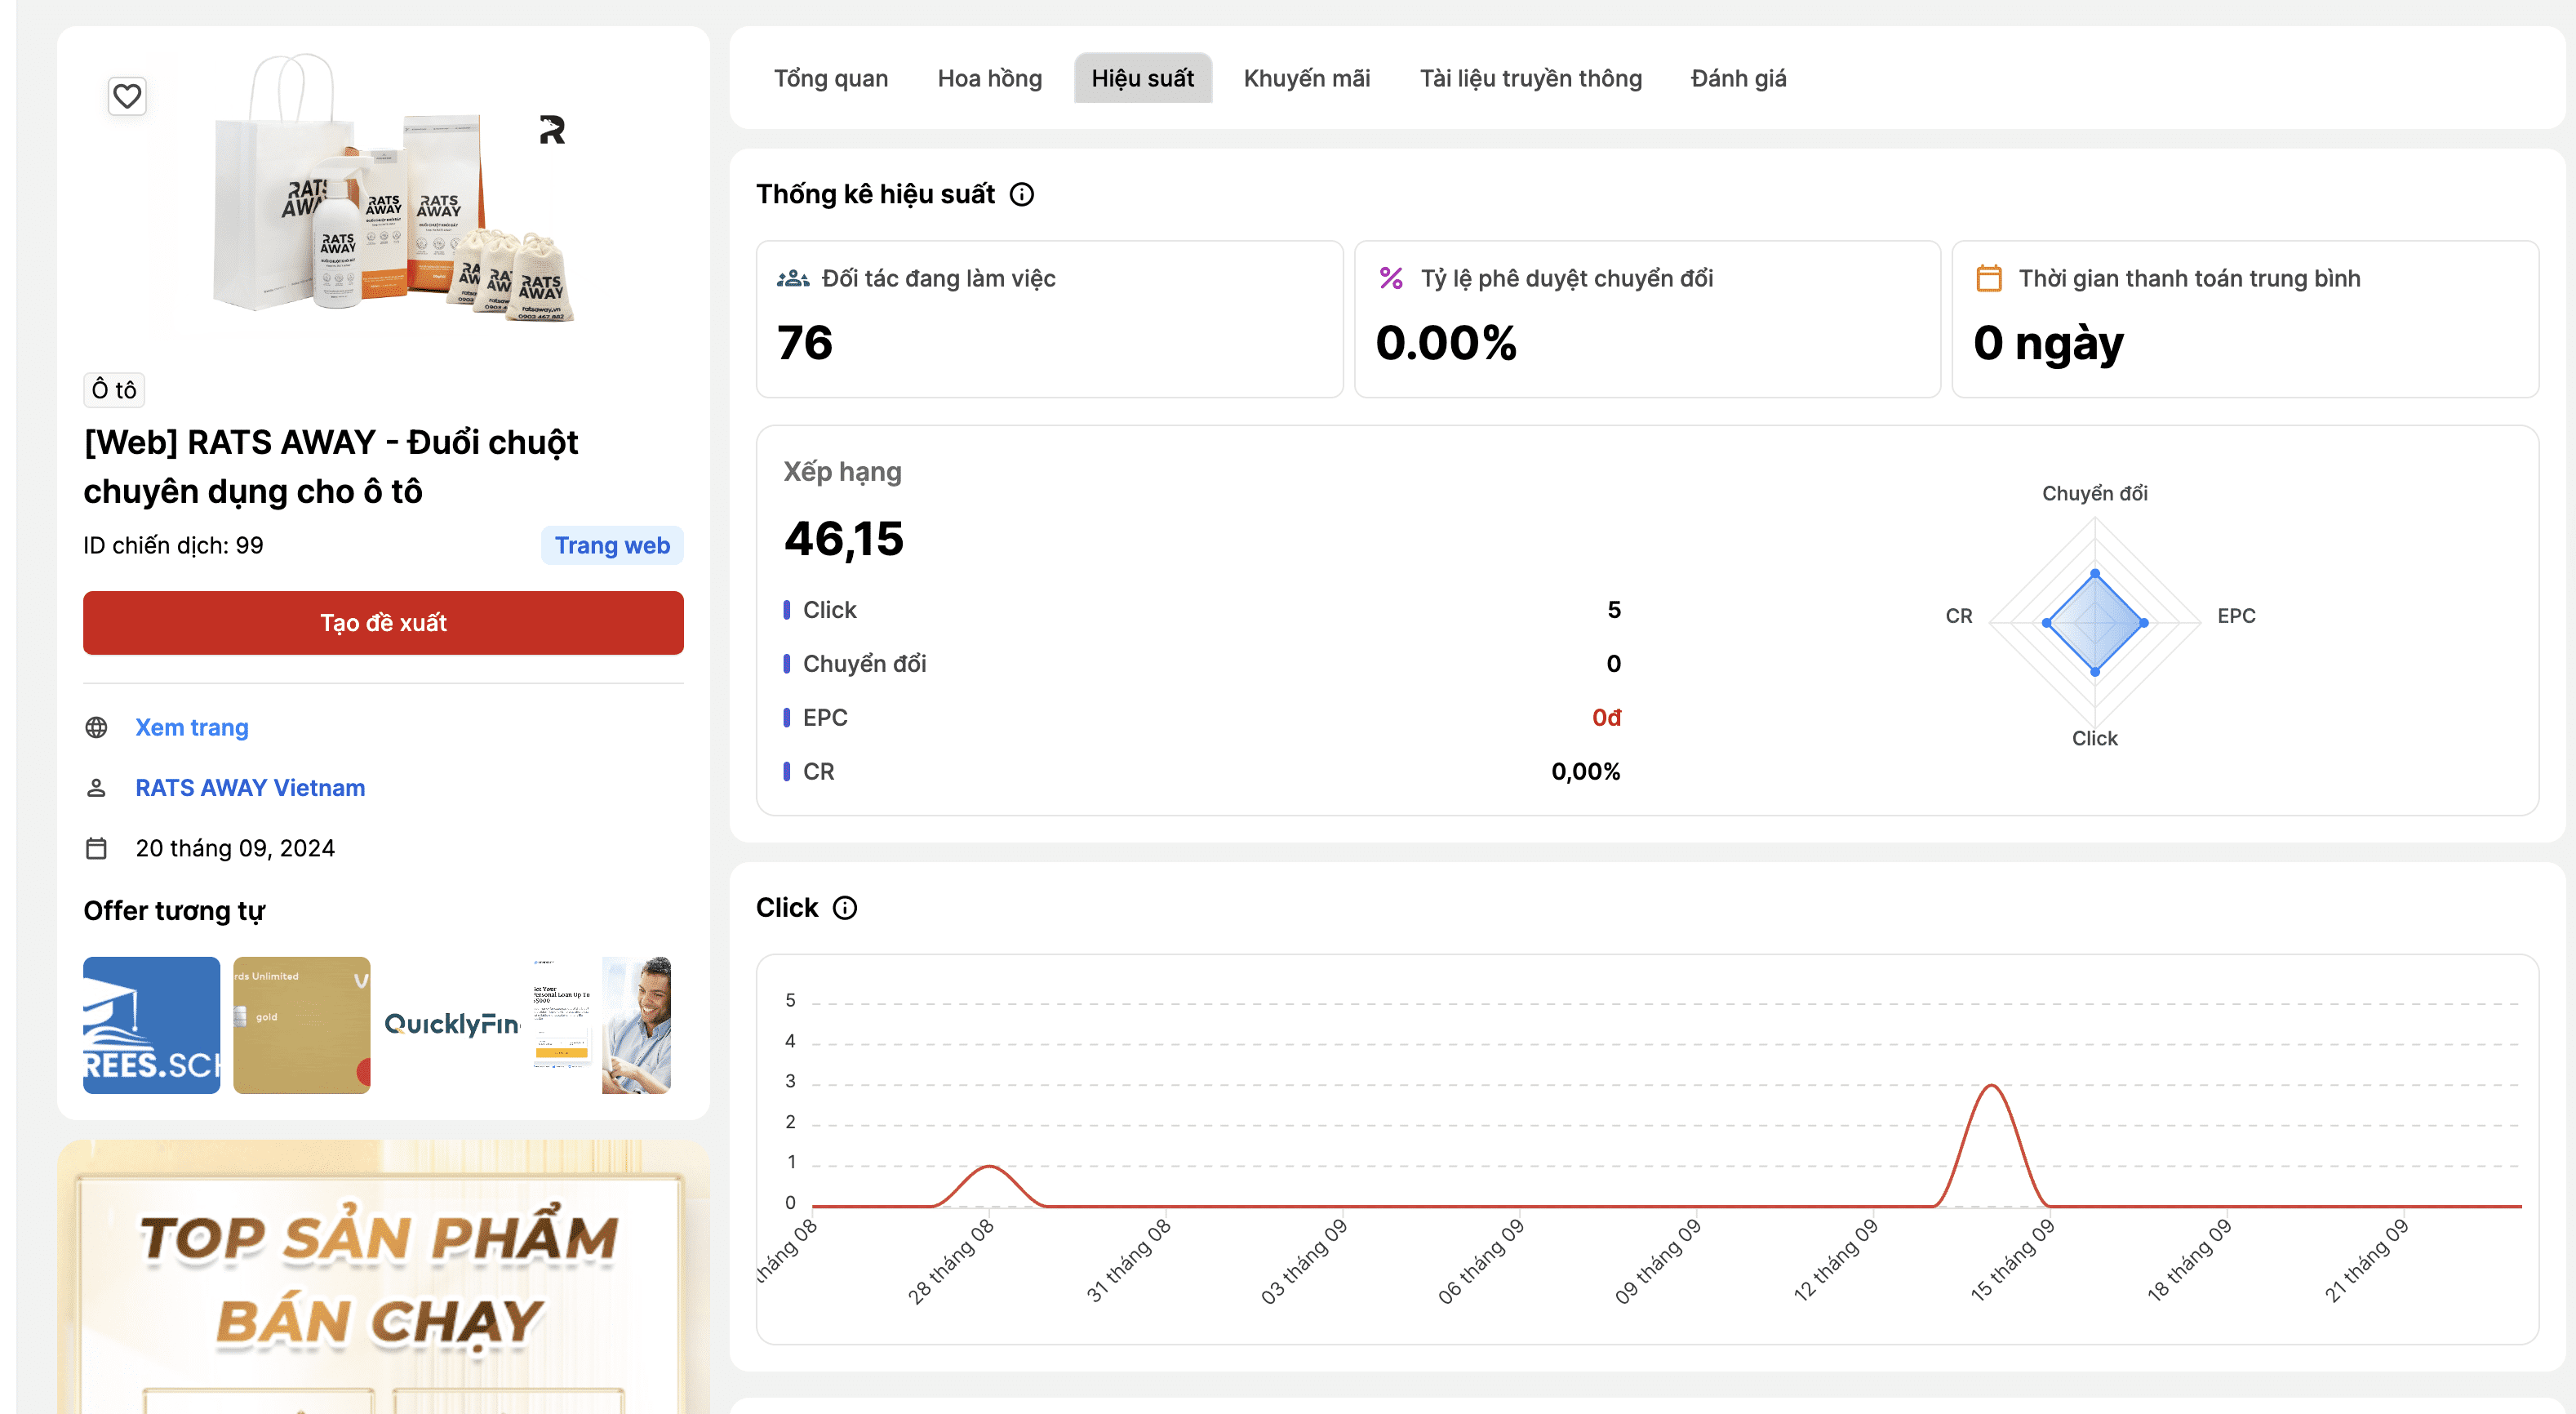Viewport: 2576px width, 1414px height.
Task: Click info icon beside Thống kê hiệu suất
Action: pyautogui.click(x=1021, y=194)
